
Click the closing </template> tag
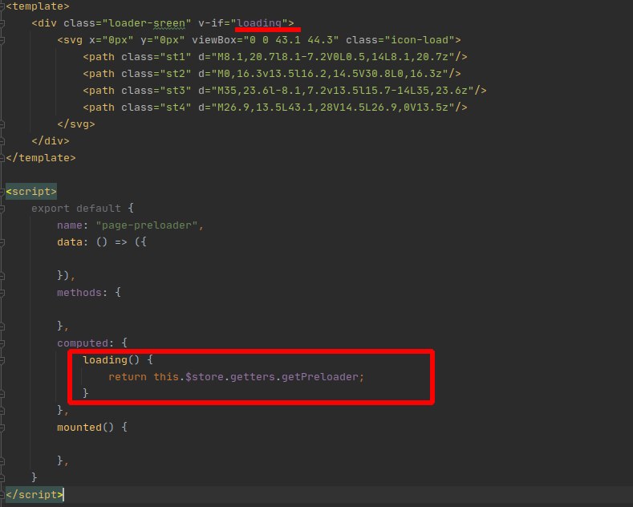point(41,158)
